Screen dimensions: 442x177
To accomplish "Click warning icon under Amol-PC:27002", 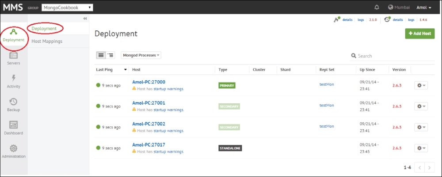I will pyautogui.click(x=134, y=130).
